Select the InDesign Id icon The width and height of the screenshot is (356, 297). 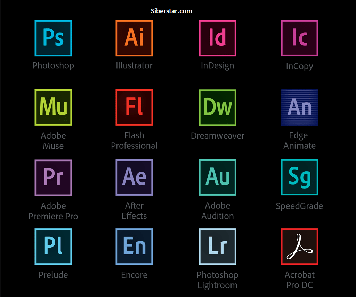click(x=218, y=38)
